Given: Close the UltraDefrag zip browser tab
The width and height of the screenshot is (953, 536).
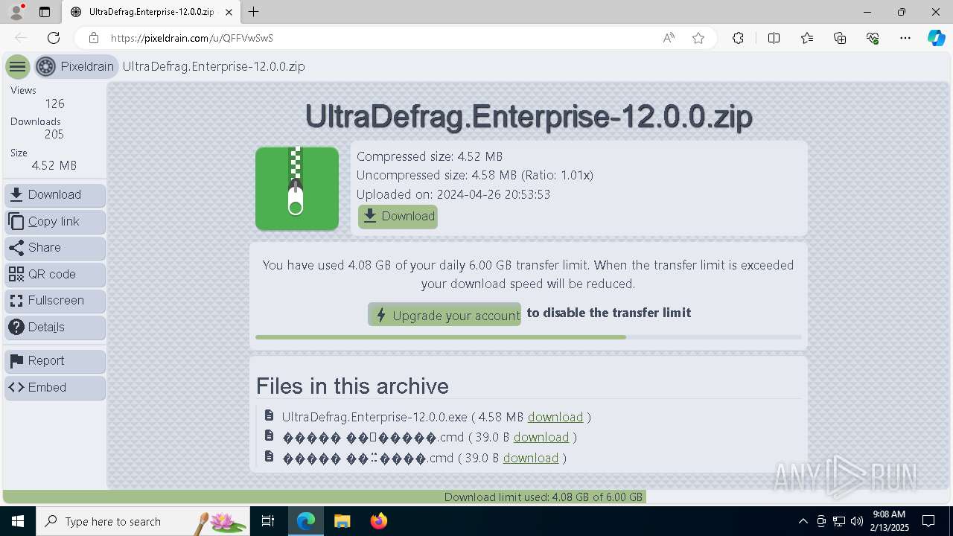Looking at the screenshot, I should (x=229, y=12).
